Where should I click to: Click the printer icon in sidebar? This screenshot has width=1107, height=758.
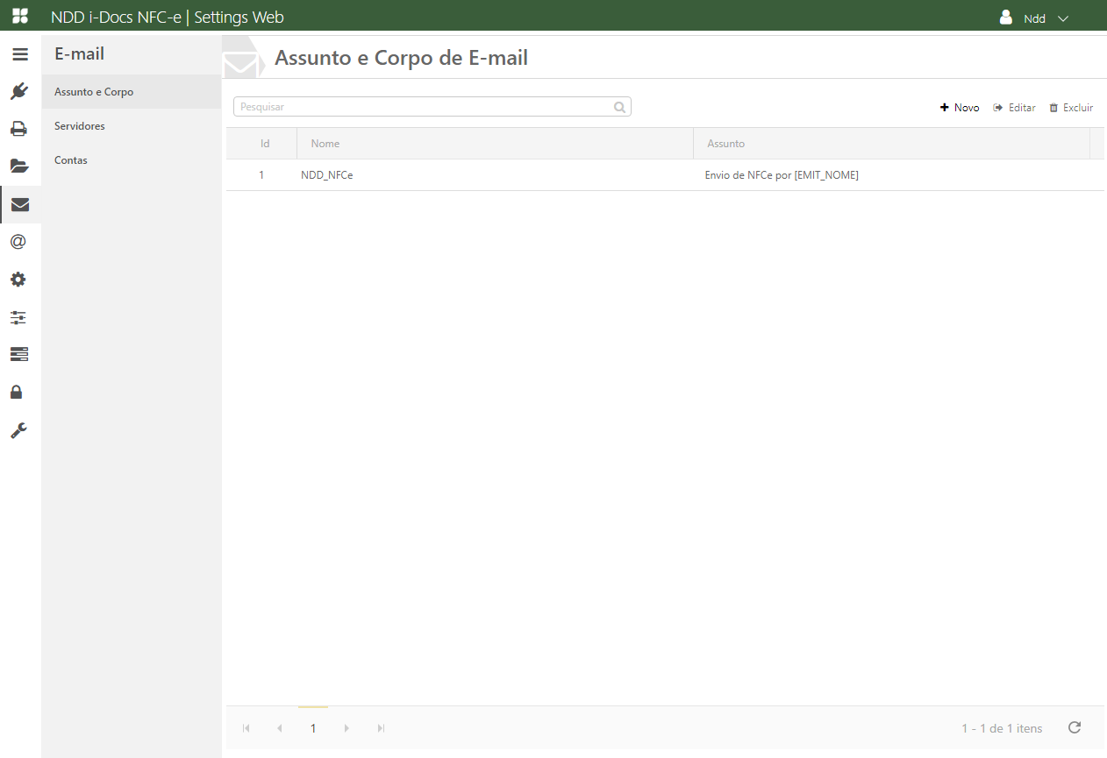19,129
